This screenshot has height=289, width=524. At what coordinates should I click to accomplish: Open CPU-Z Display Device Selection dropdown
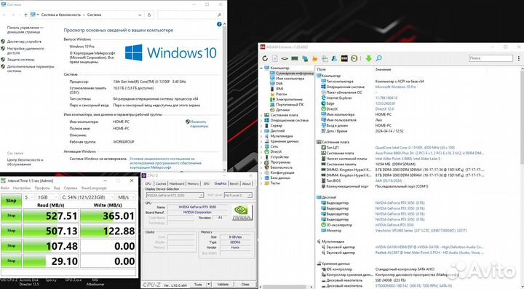(x=175, y=195)
